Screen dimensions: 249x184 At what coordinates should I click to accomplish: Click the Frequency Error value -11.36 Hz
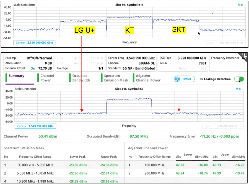[219, 136]
